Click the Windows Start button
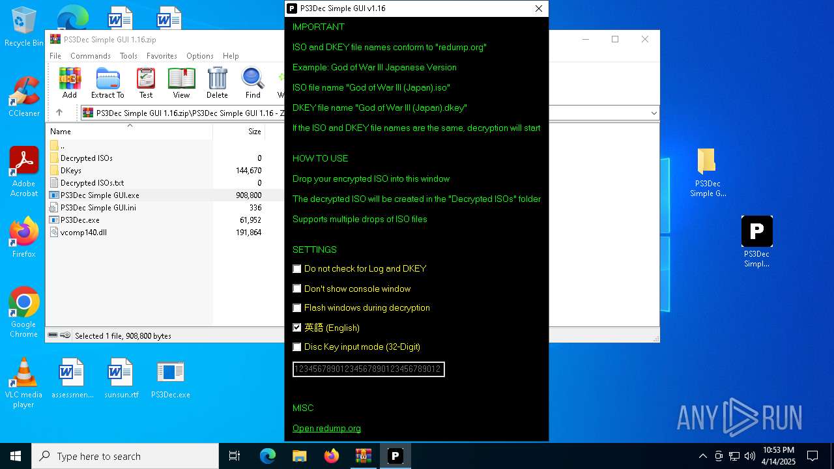This screenshot has height=469, width=834. [x=16, y=456]
